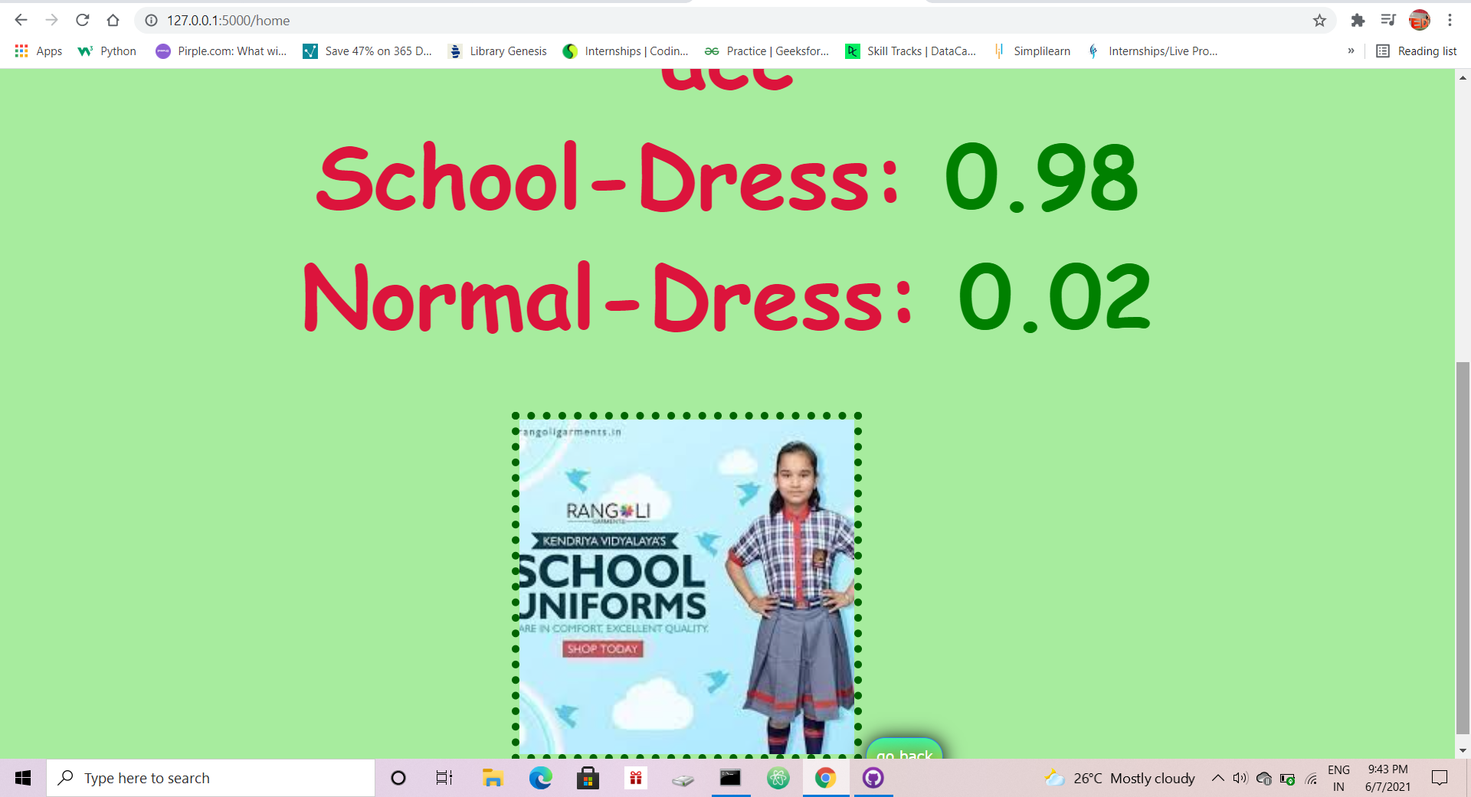Open Chrome's three-dot menu

click(x=1450, y=20)
